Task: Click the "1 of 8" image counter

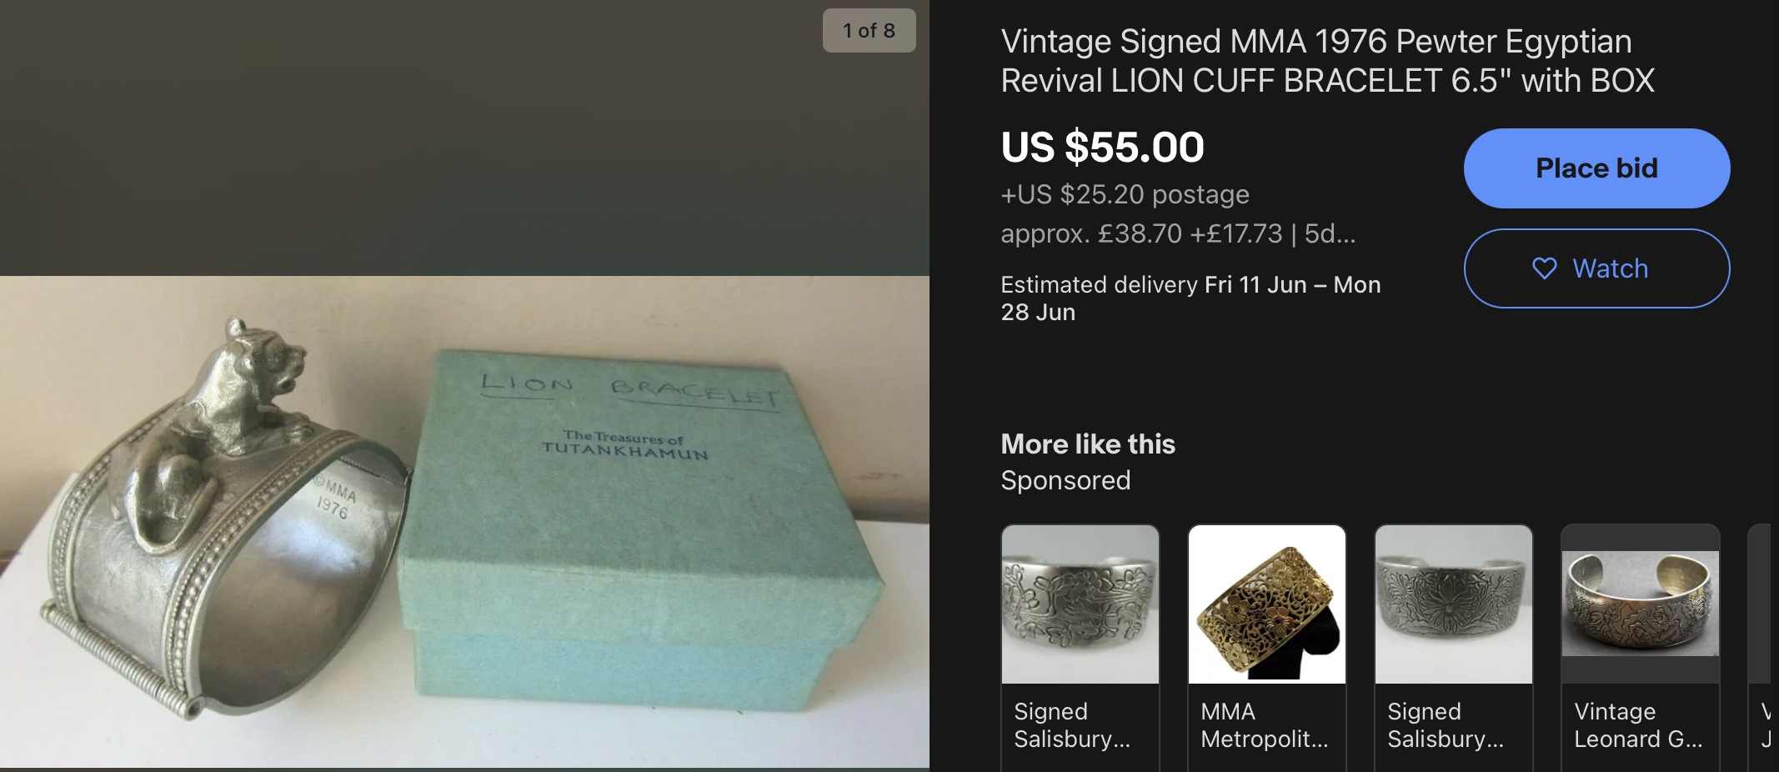Action: (x=869, y=31)
